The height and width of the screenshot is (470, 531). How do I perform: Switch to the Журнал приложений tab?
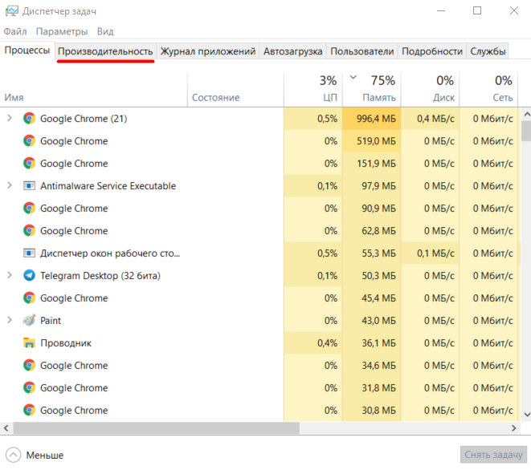point(207,51)
